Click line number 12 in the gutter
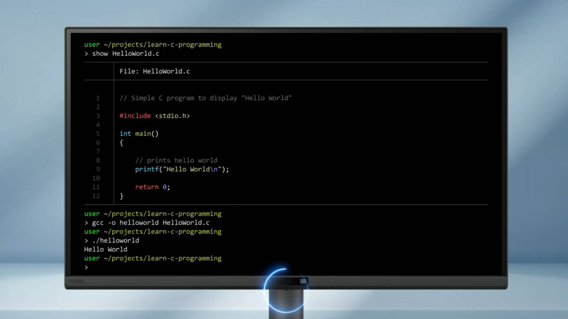 click(96, 196)
